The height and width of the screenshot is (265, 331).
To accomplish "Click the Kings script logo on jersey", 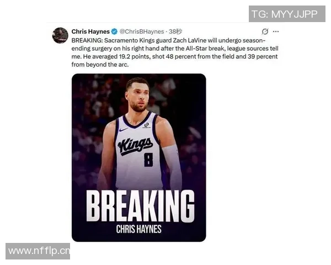I will pyautogui.click(x=135, y=146).
